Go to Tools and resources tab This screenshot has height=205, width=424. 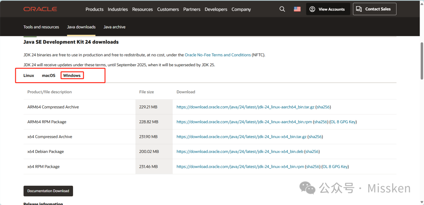coord(41,27)
